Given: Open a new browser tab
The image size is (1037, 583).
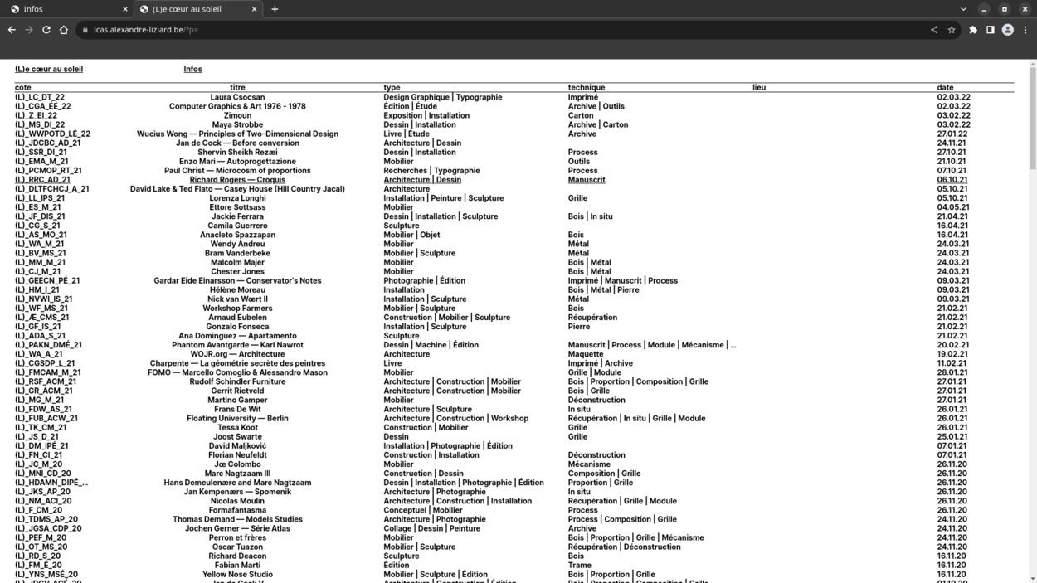Looking at the screenshot, I should click(275, 9).
